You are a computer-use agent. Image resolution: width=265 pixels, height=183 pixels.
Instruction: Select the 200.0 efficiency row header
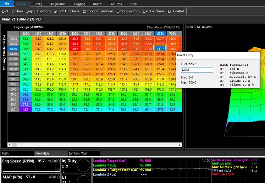click(13, 38)
